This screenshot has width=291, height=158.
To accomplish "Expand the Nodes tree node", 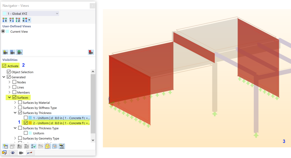I will pyautogui.click(x=9, y=82).
